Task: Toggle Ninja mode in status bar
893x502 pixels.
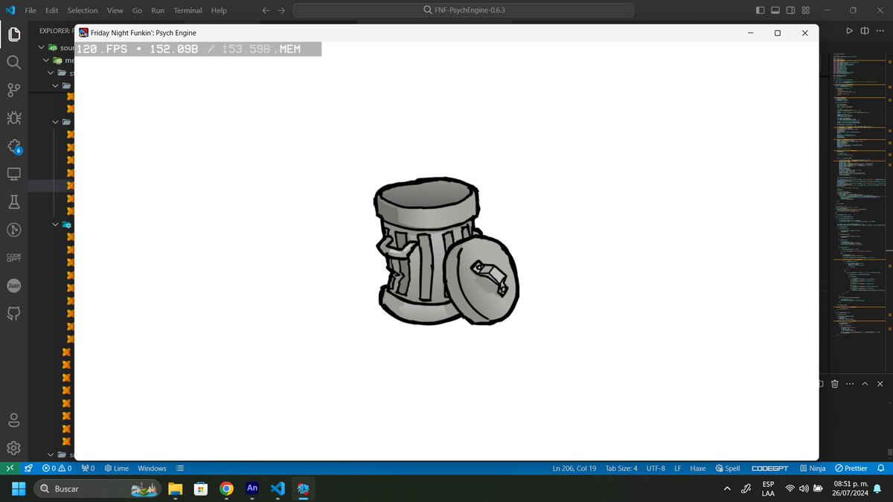Action: point(813,469)
